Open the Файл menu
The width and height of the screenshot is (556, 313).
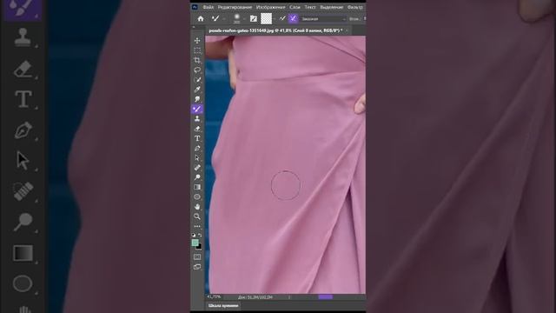208,7
